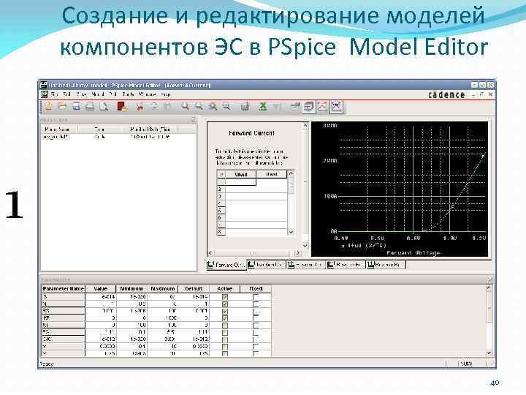
Task: Click down arrow of data table scrollbar
Action: click(291, 232)
